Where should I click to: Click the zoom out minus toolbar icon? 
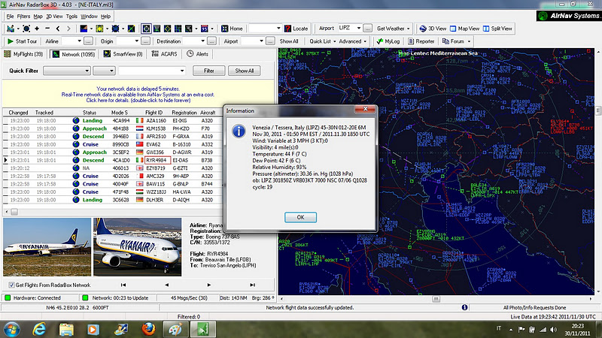pos(47,29)
